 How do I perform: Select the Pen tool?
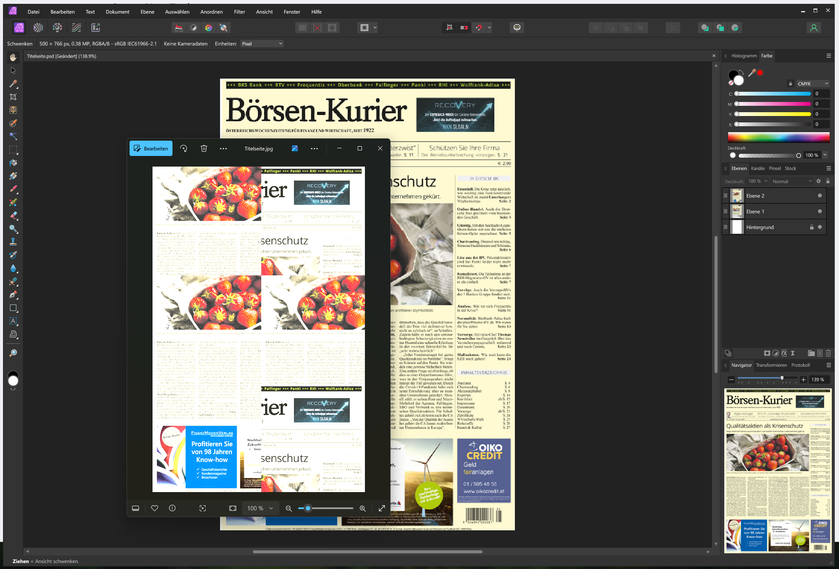click(x=13, y=294)
